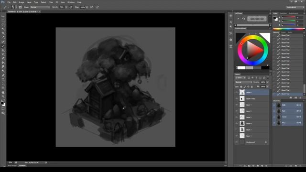Open the layer filter Kind dropdown

point(240,77)
